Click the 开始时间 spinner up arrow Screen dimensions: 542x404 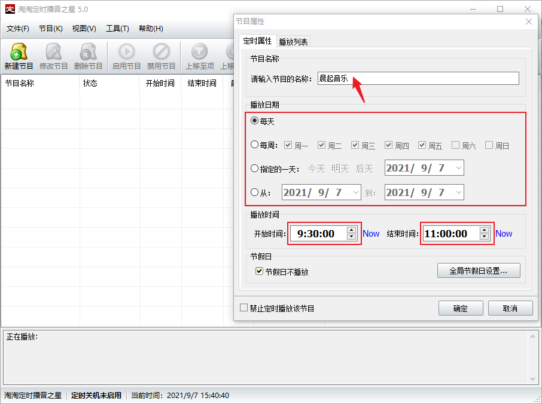[x=351, y=230]
